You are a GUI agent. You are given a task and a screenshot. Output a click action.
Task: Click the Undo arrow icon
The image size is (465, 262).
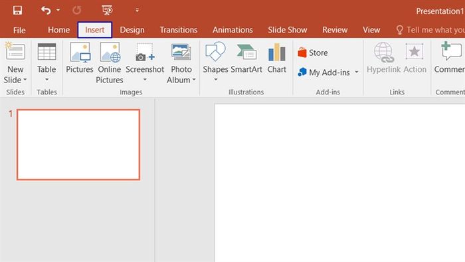coord(46,11)
